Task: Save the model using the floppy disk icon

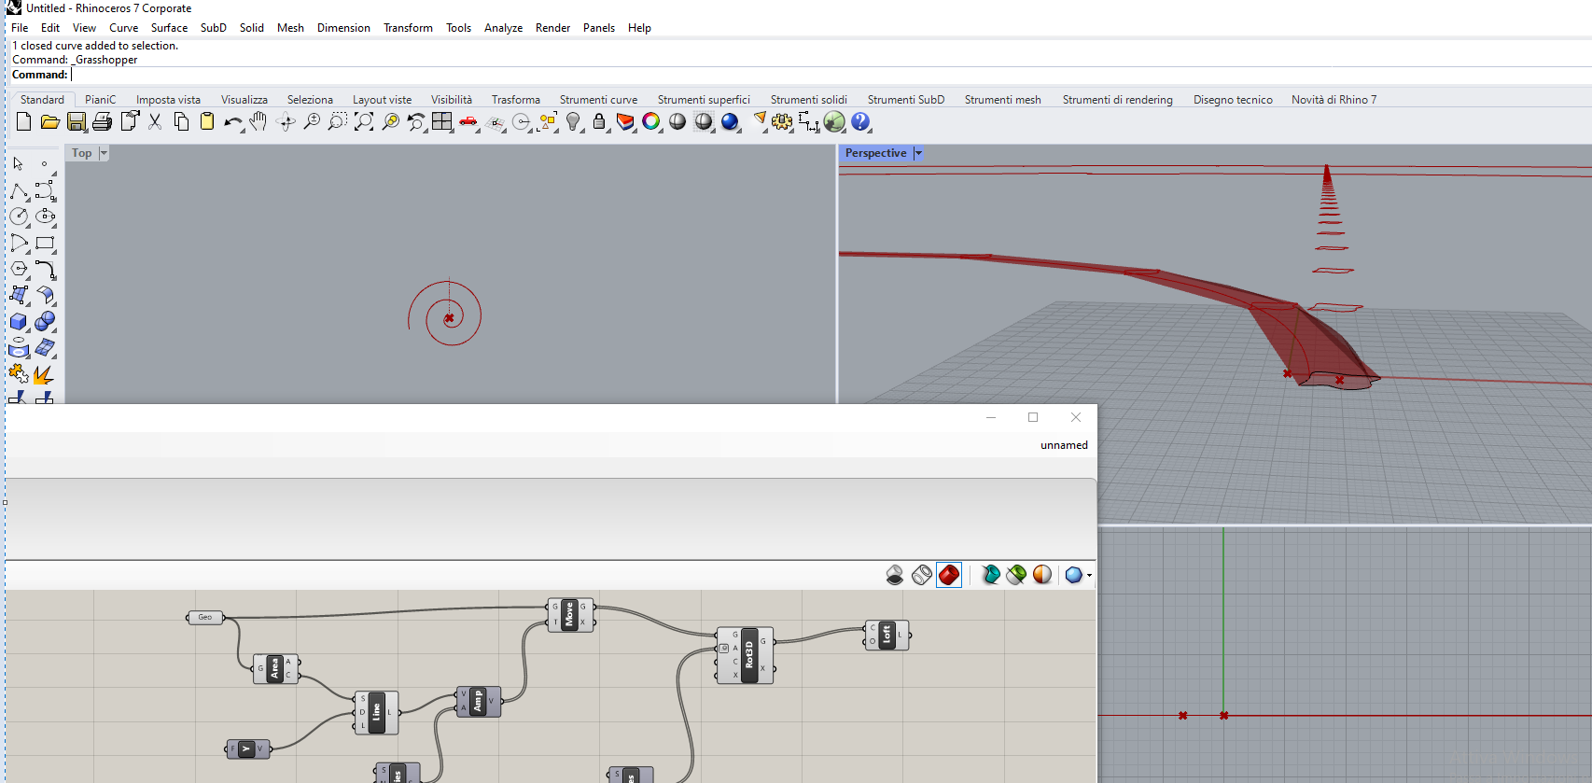Action: (77, 121)
